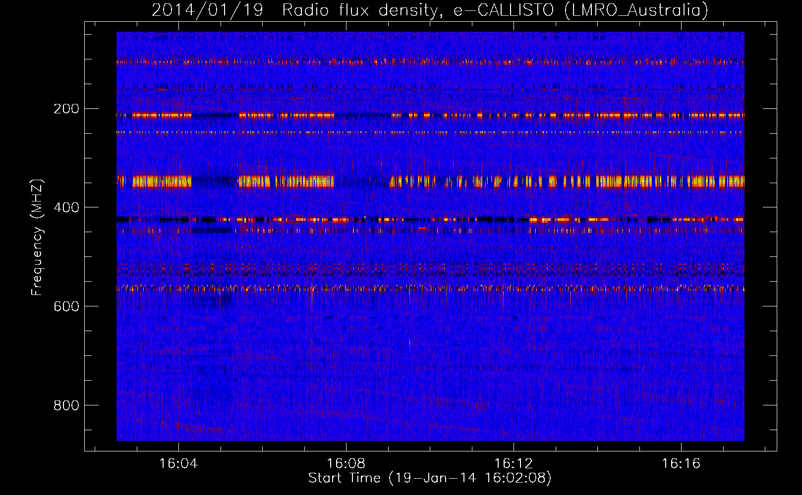Click the 200 frequency tick label

point(66,108)
